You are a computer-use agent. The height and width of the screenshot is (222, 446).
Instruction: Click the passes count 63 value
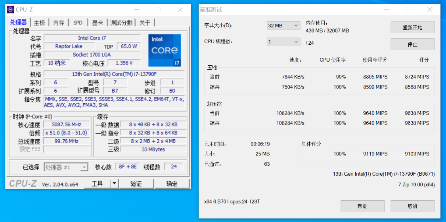[x=267, y=164]
